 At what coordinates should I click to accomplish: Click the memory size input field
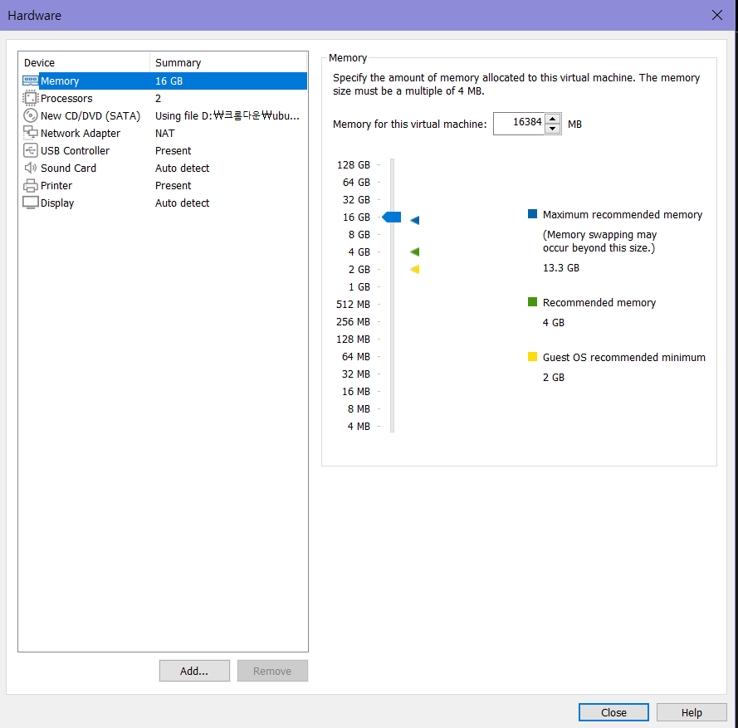519,124
